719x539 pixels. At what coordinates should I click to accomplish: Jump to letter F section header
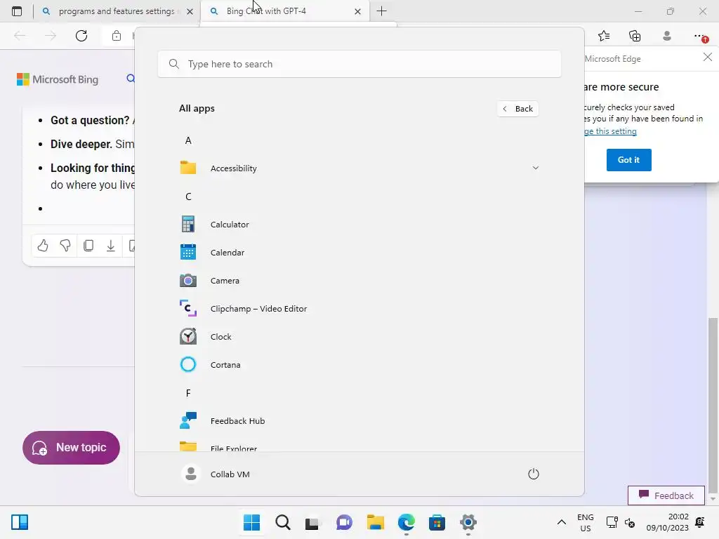click(x=188, y=393)
